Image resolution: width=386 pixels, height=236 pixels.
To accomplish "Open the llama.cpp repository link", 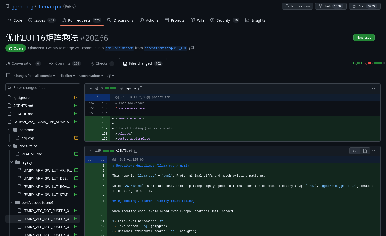I will coord(49,6).
